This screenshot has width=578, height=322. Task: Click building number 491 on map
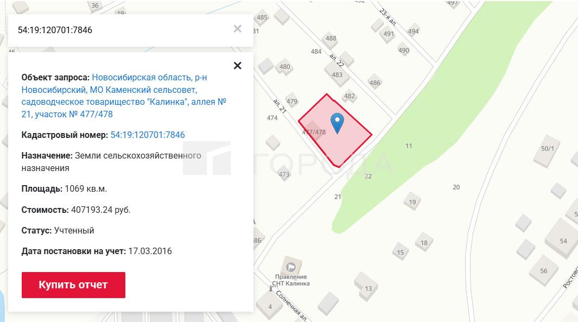pos(389,34)
